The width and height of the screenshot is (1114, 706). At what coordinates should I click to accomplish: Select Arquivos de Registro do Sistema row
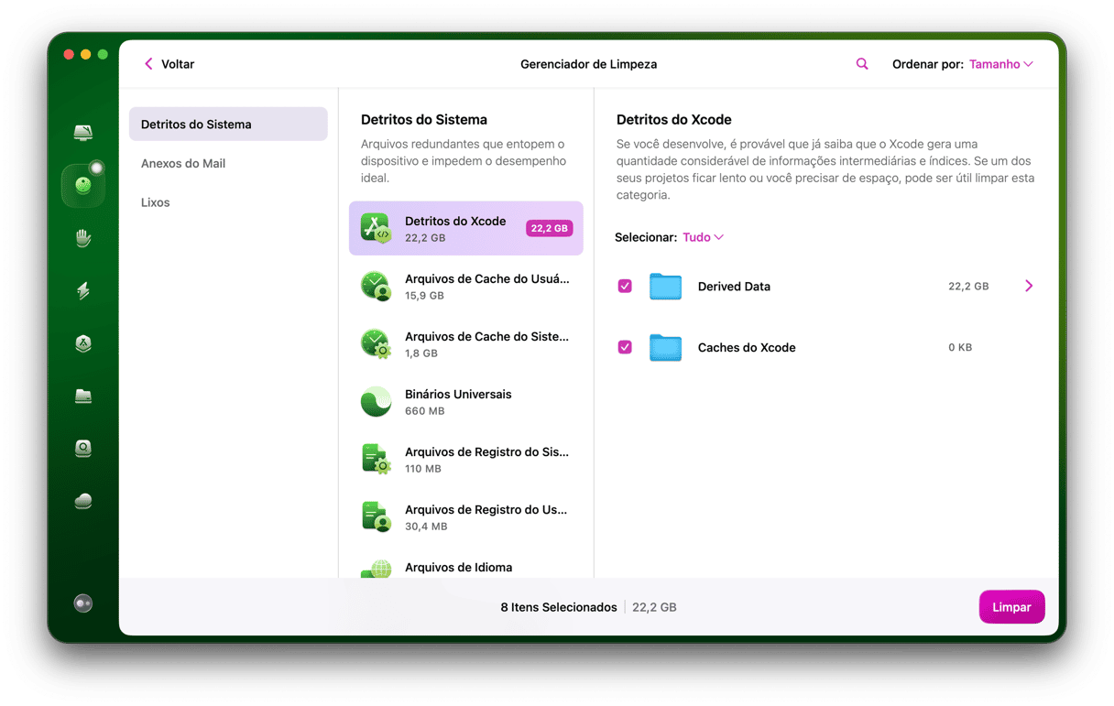[x=466, y=459]
